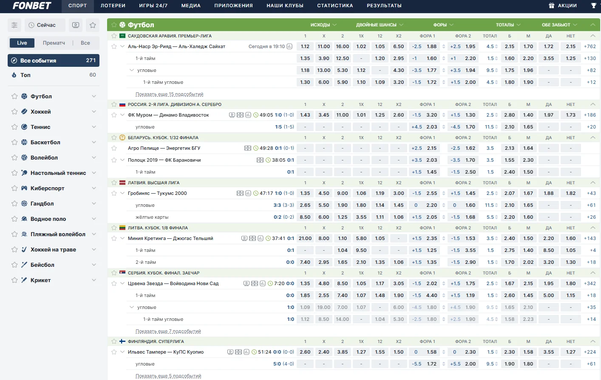Go to the РЕЗУЛЬТАТЫ menu

(x=384, y=6)
